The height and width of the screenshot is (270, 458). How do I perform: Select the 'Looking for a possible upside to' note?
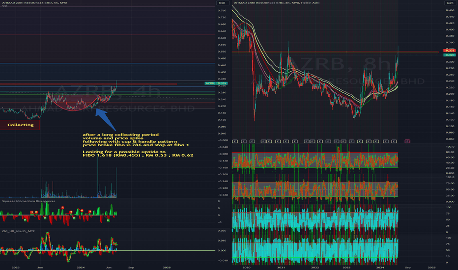(124, 152)
